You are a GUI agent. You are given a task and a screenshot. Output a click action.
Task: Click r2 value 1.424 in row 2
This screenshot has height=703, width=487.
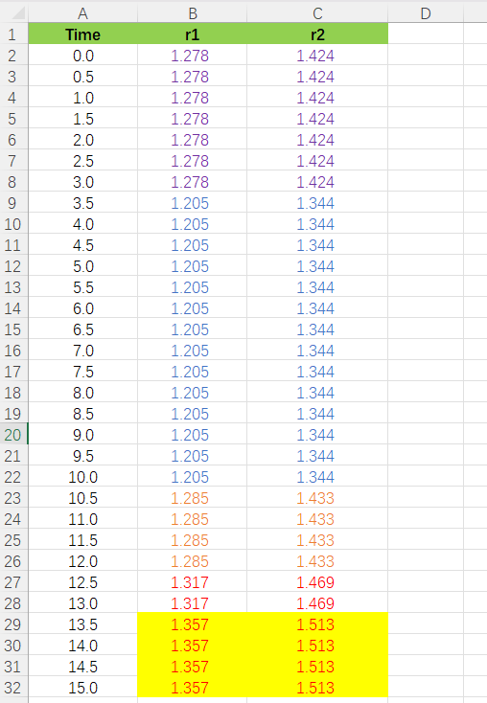(x=317, y=56)
